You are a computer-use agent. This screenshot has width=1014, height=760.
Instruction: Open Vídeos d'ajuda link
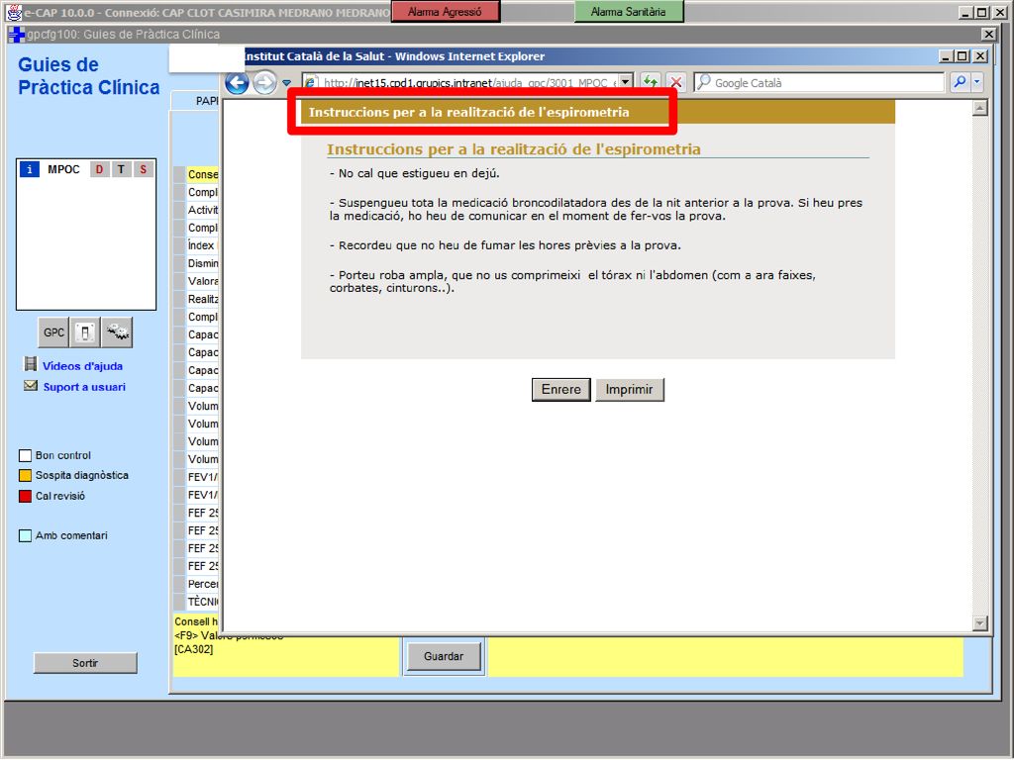pos(83,366)
